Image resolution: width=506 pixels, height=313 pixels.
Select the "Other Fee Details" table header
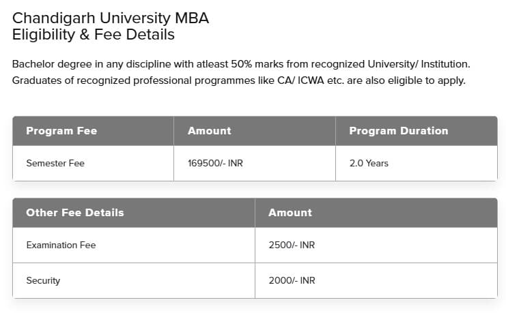click(x=75, y=213)
